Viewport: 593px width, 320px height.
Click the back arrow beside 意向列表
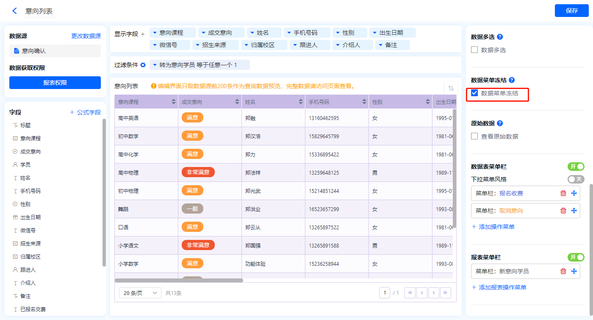tap(15, 11)
